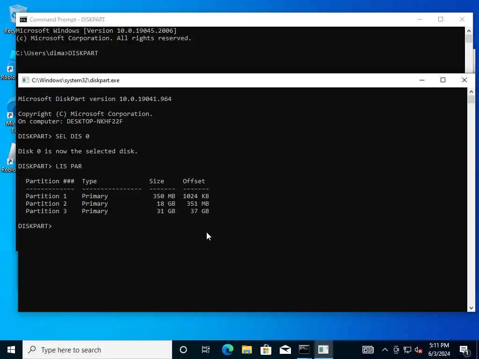Open network status tray icon
479x359 pixels.
point(407,350)
